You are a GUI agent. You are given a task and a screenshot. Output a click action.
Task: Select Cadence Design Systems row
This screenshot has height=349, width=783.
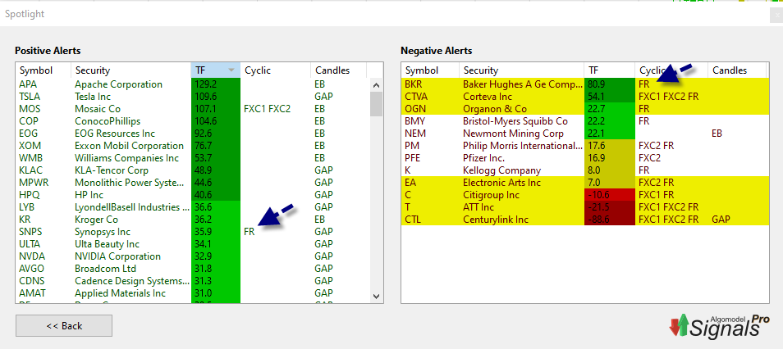click(193, 281)
